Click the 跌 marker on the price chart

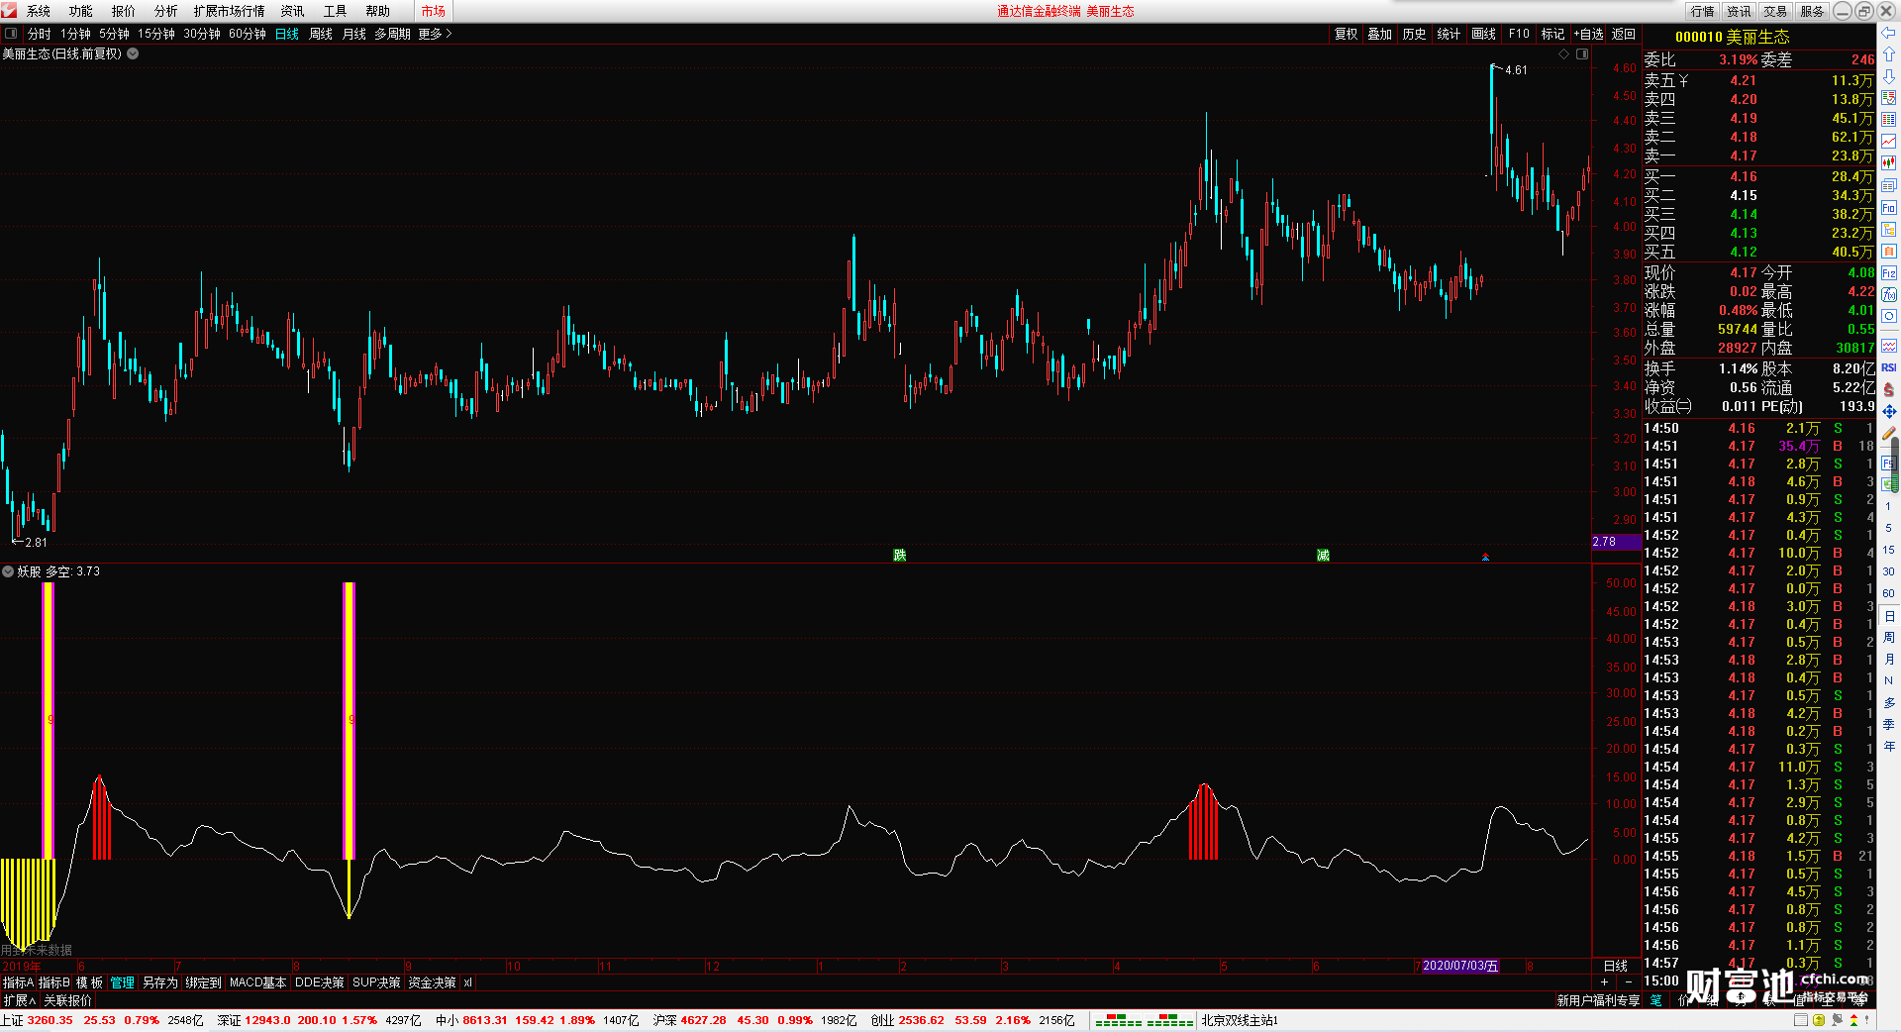click(899, 555)
